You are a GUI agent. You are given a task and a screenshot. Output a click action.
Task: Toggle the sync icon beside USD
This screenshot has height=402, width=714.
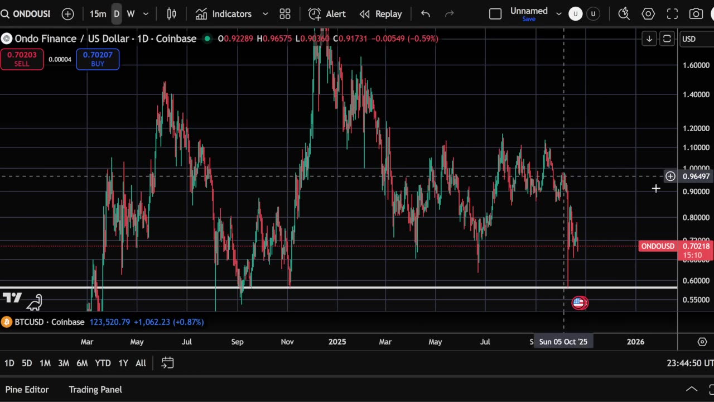pyautogui.click(x=667, y=39)
